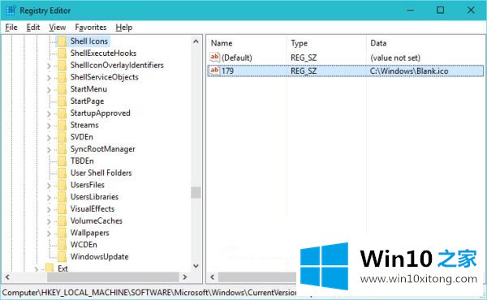Open the Help menu
The height and width of the screenshot is (300, 487).
point(124,28)
